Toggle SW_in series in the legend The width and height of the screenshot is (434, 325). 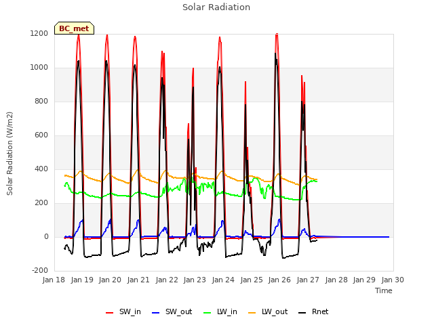123,311
